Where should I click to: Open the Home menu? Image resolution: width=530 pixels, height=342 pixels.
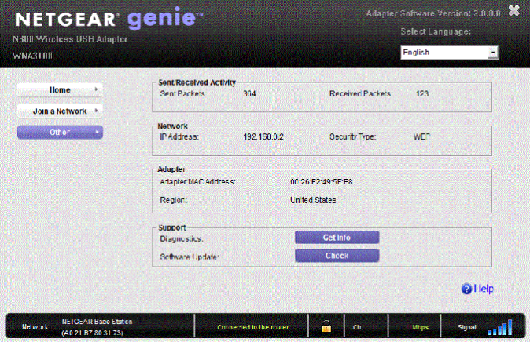point(60,90)
